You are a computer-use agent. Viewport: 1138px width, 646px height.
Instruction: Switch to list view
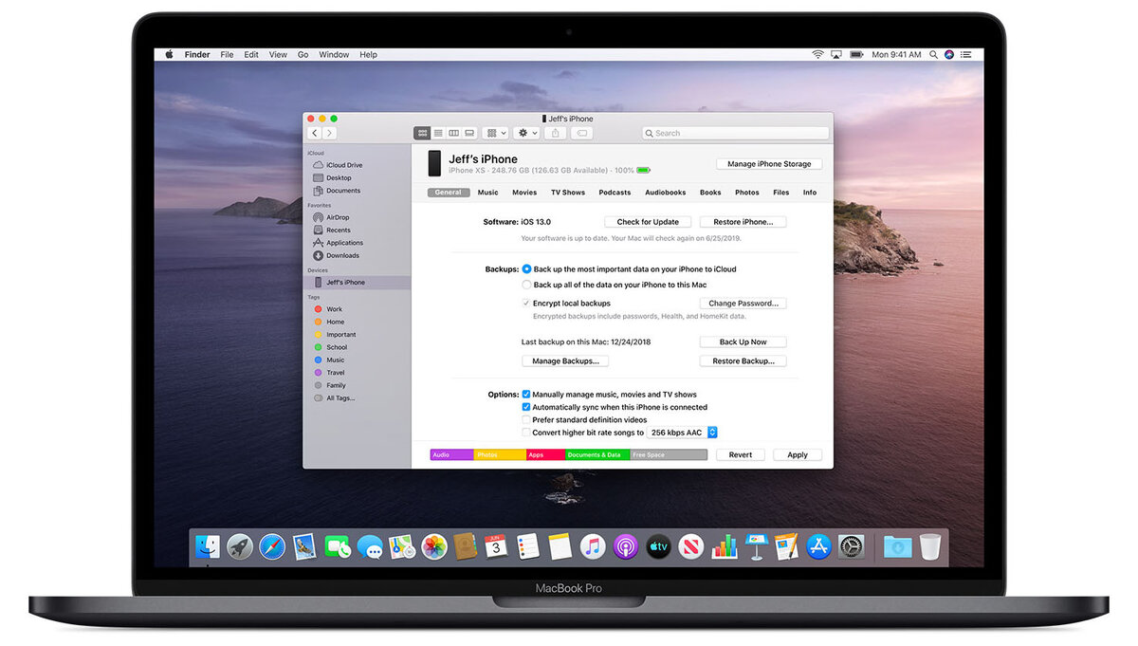point(438,134)
